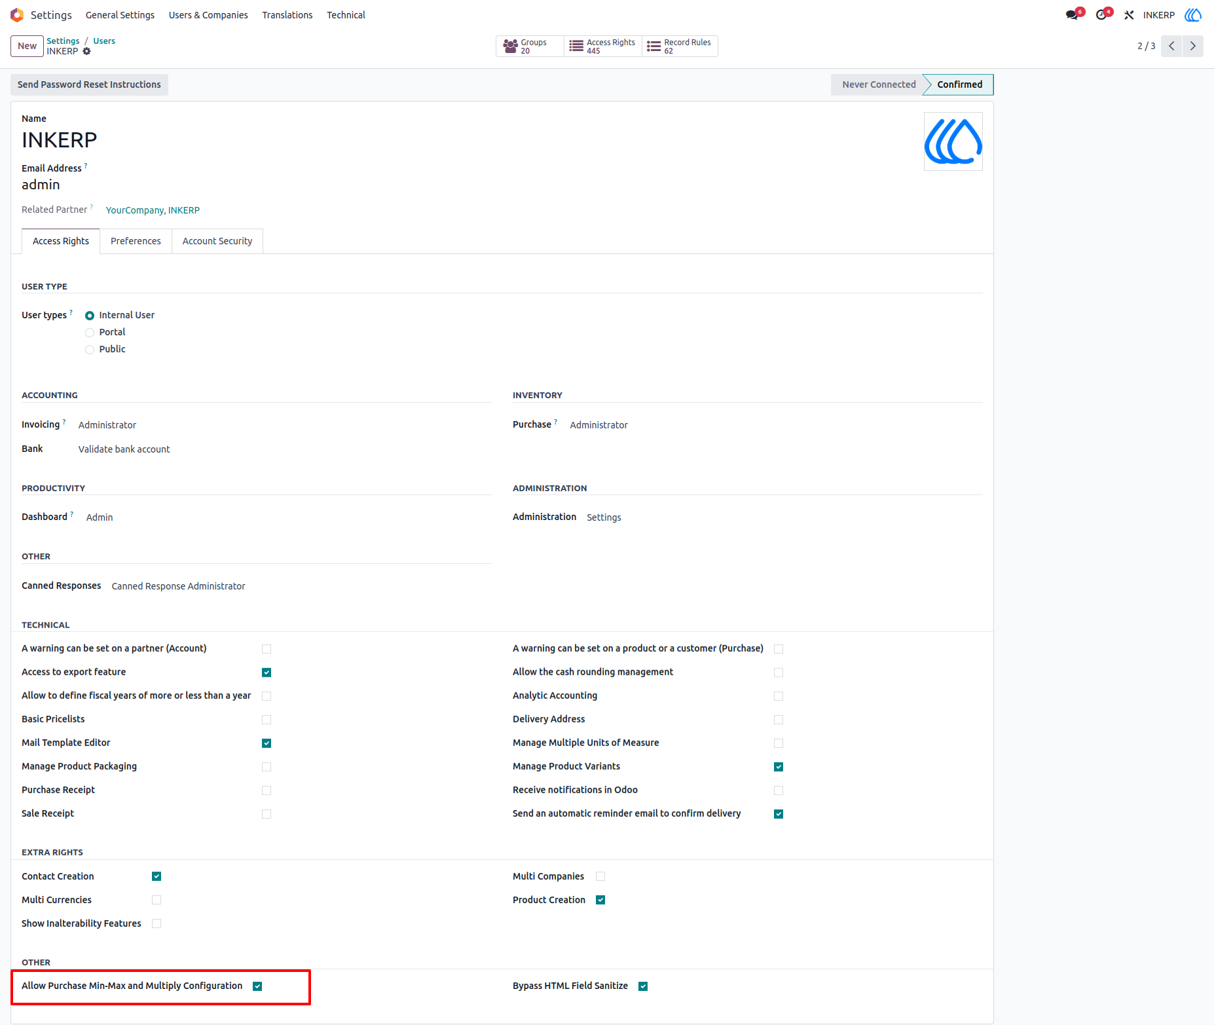Expand the Users & Companies menu
Image resolution: width=1214 pixels, height=1025 pixels.
pos(208,15)
